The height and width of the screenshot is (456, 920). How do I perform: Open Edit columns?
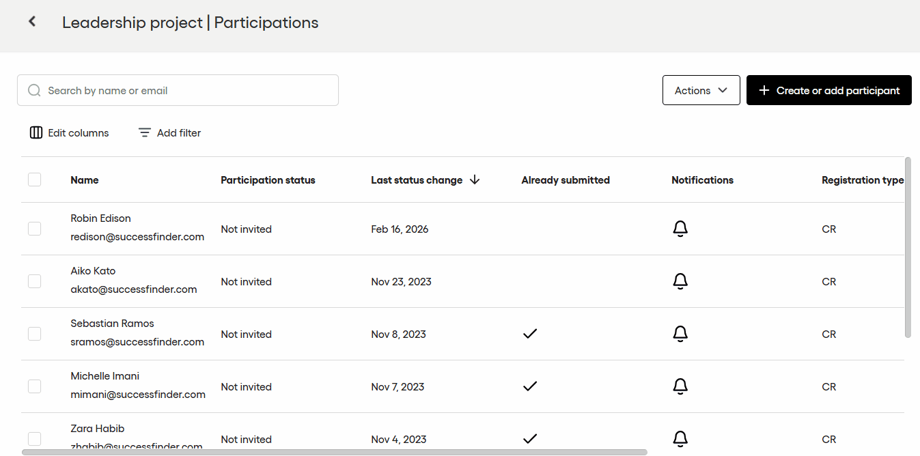[x=69, y=132]
